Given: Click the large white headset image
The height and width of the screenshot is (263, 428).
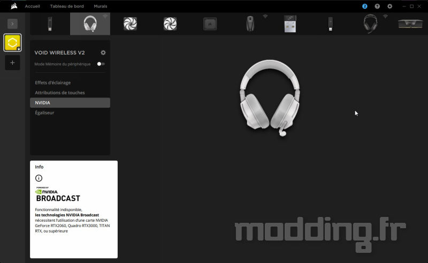Looking at the screenshot, I should click(270, 98).
